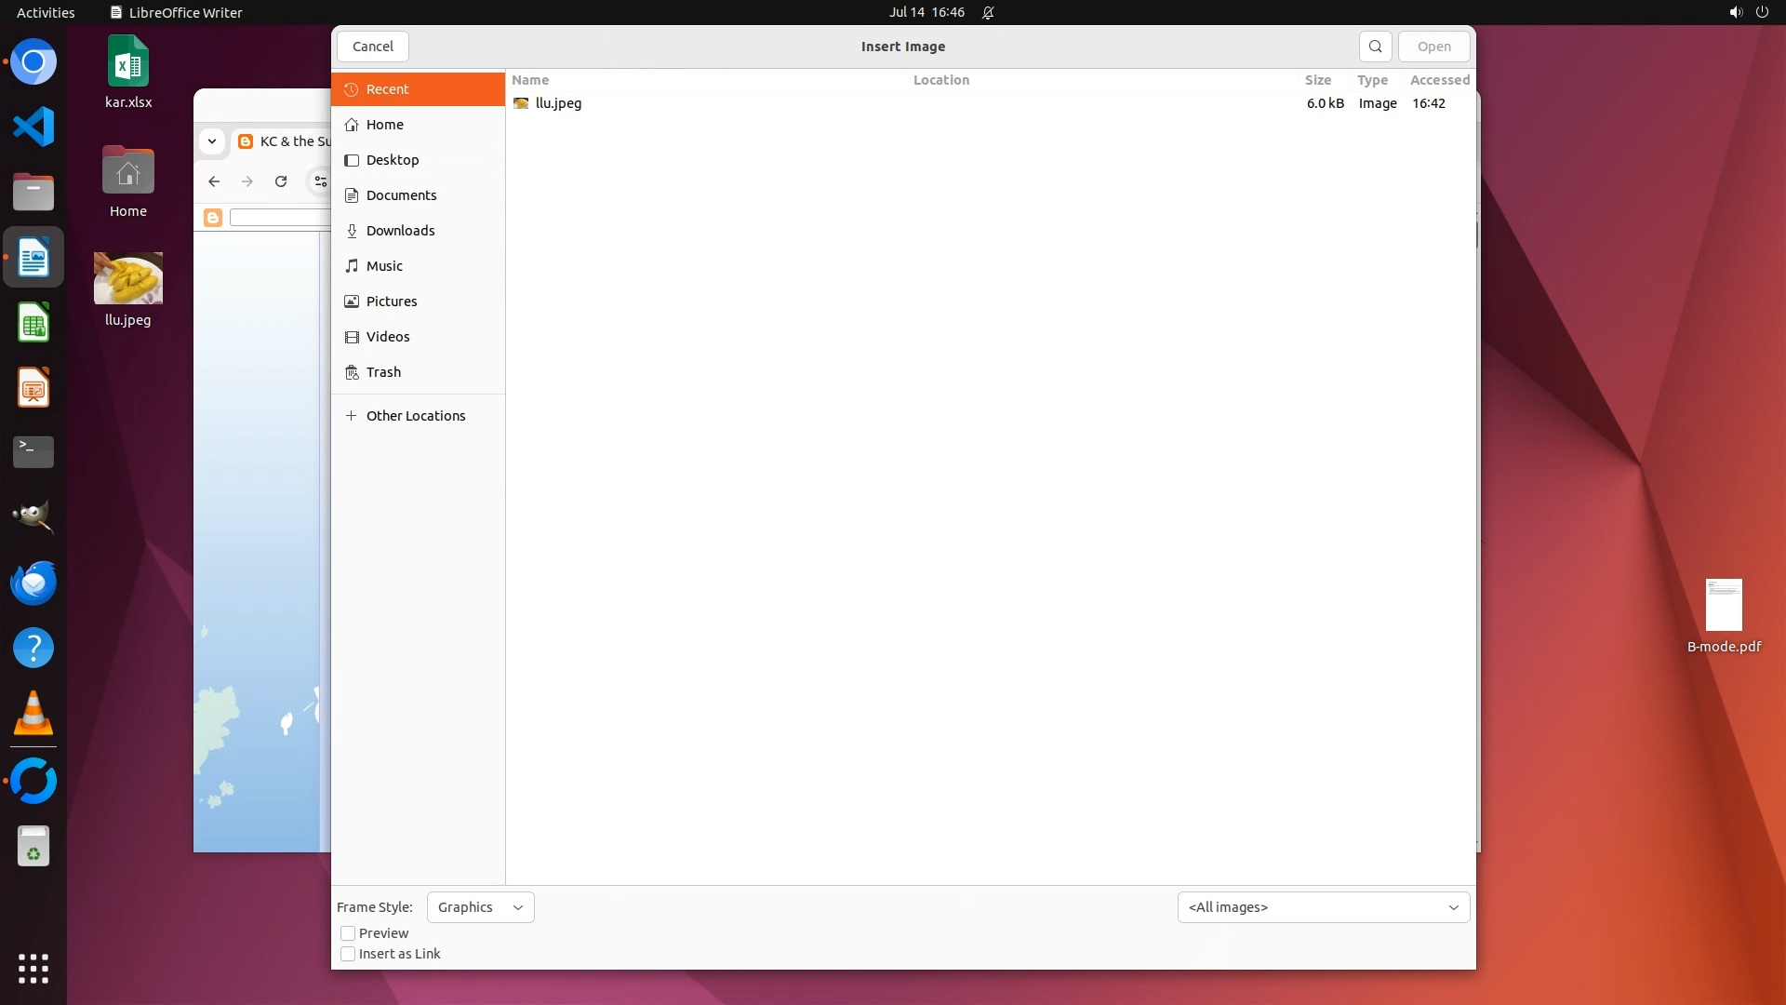The height and width of the screenshot is (1005, 1786).
Task: Sort files by Name column header
Action: click(530, 80)
